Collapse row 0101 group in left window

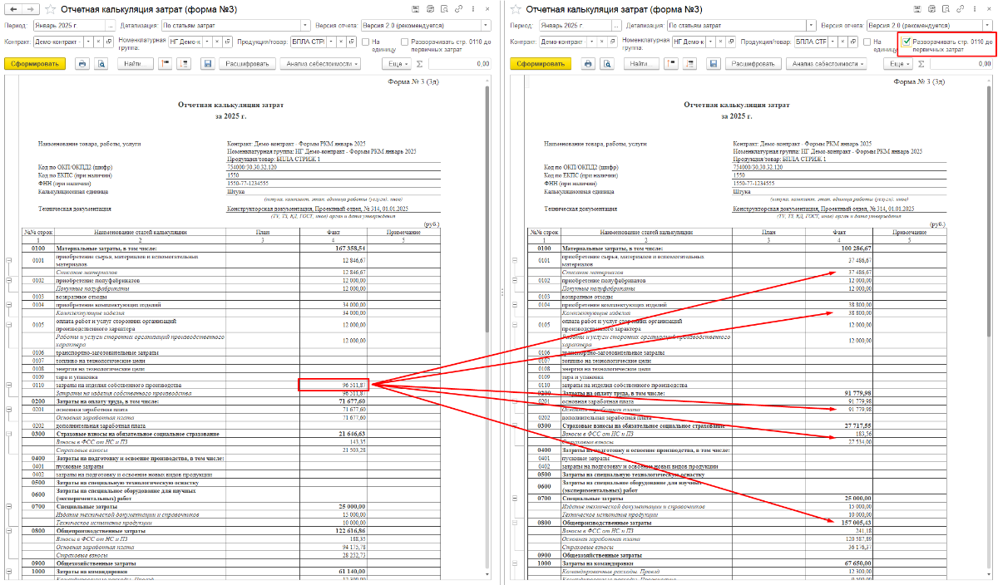tap(8, 260)
